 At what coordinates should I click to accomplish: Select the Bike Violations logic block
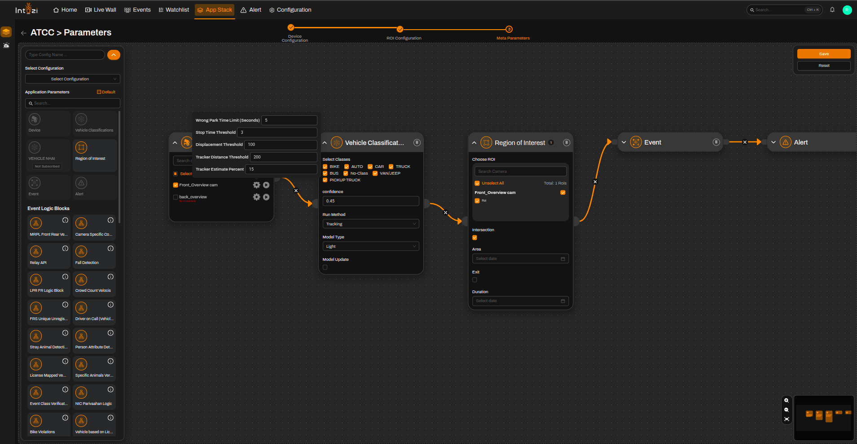(x=49, y=425)
